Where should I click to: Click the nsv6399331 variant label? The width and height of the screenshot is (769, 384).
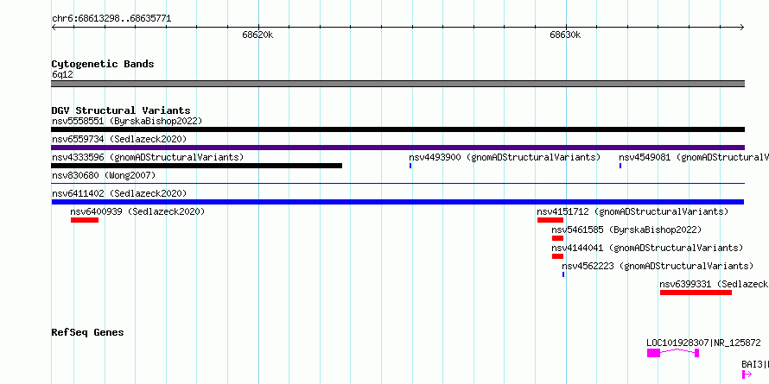tap(714, 284)
